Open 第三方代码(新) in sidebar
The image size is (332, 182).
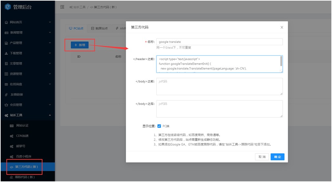coord(26,167)
